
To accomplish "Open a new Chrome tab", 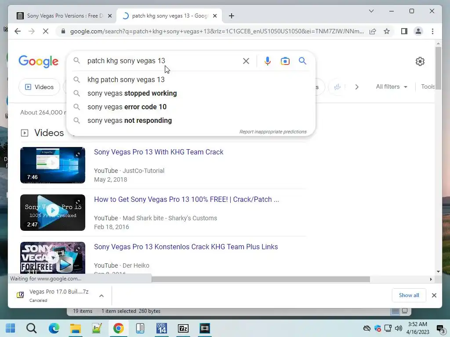I will (232, 16).
